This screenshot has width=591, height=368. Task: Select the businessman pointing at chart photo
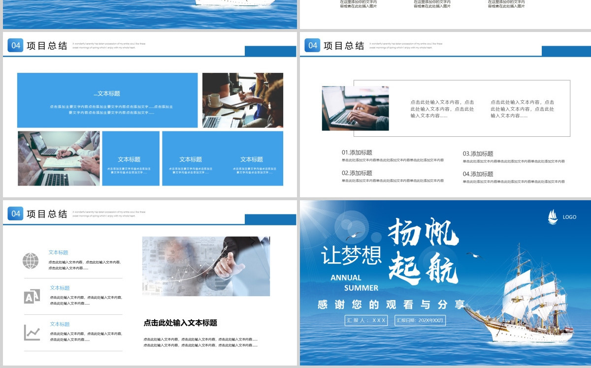tap(206, 266)
